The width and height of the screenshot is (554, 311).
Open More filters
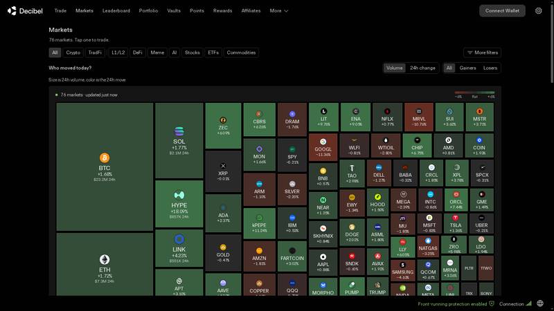[482, 53]
